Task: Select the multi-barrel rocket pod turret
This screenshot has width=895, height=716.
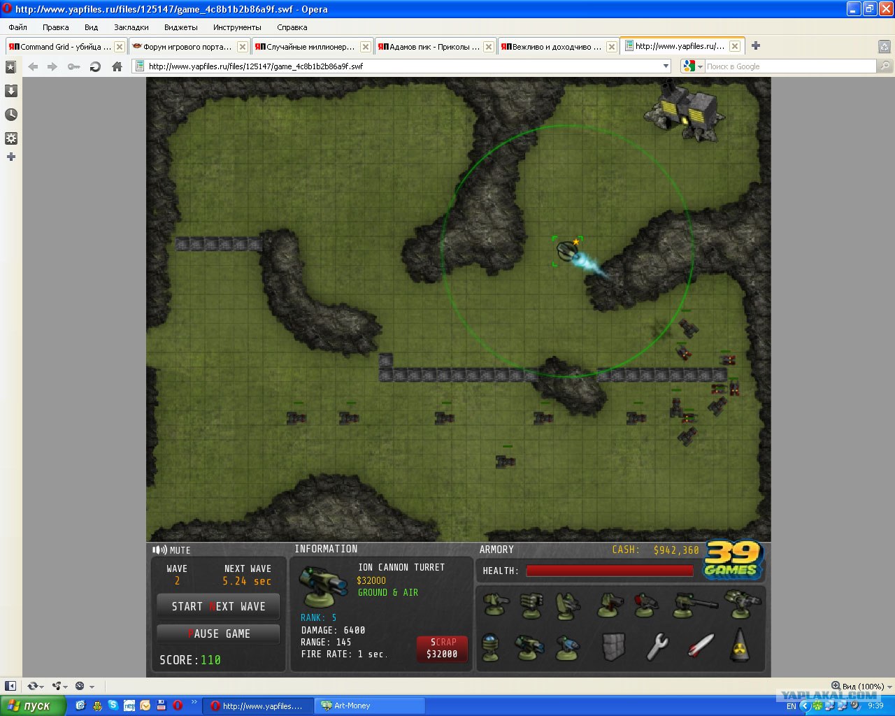Action: click(x=532, y=605)
